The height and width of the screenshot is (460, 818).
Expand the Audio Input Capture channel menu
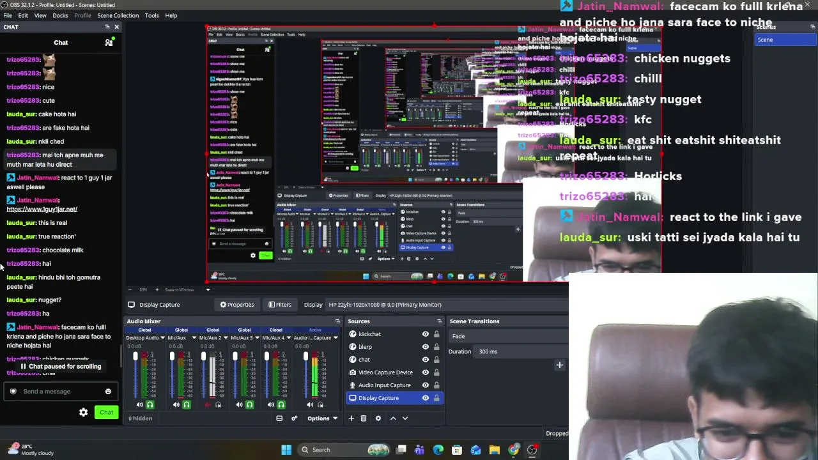[336, 338]
